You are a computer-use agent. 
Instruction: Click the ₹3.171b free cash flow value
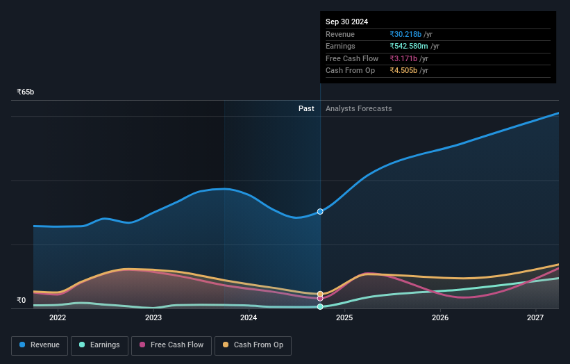coord(403,58)
